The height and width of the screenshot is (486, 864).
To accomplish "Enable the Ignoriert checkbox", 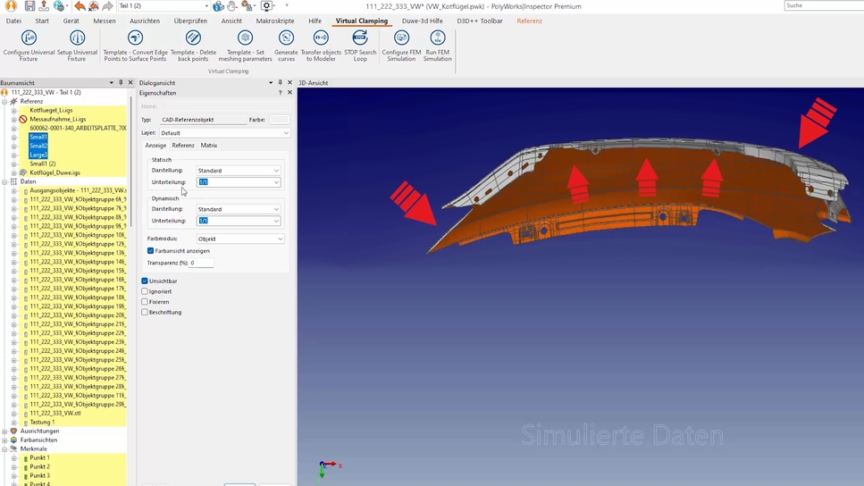I will click(145, 291).
